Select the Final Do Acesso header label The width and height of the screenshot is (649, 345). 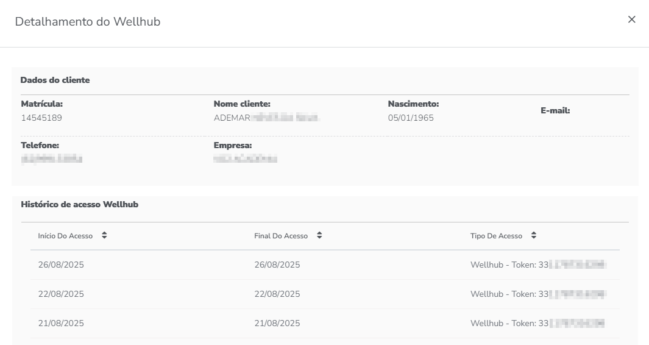281,236
